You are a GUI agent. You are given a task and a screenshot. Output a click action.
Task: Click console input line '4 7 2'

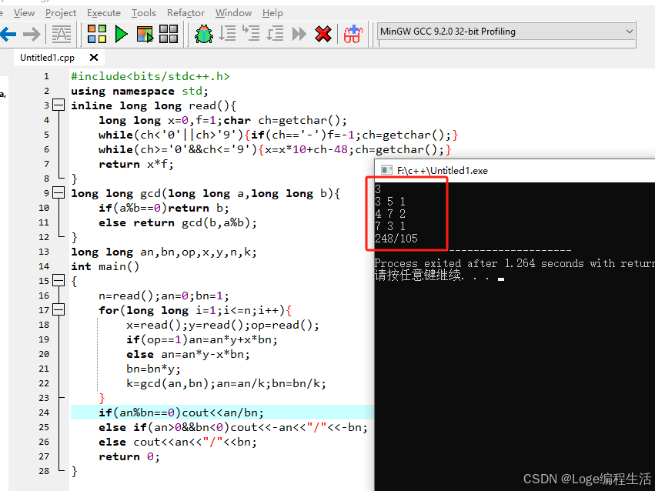390,214
